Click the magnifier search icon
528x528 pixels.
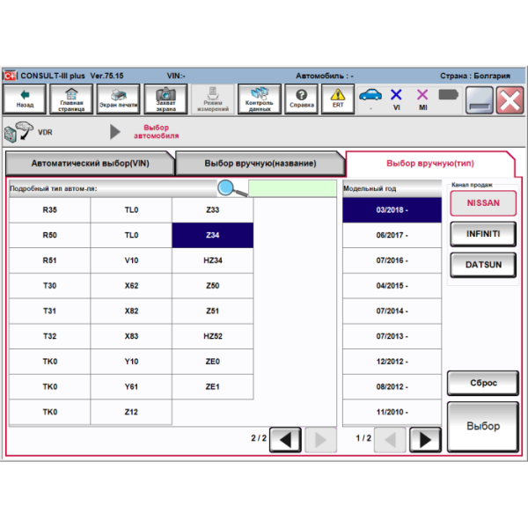click(x=231, y=188)
